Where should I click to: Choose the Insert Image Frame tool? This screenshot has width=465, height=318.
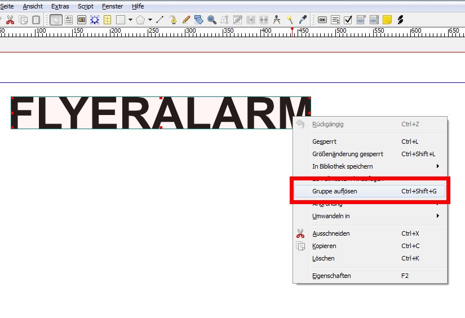point(82,20)
